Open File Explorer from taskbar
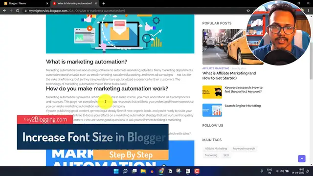The width and height of the screenshot is (313, 176). [143, 171]
